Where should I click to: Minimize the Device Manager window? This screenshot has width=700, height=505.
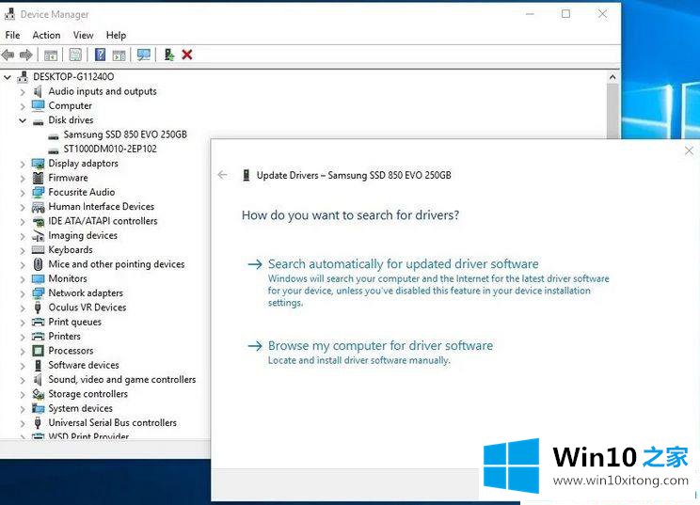[530, 14]
